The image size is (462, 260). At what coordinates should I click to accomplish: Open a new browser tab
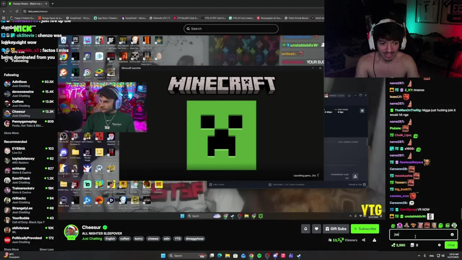pos(52,4)
